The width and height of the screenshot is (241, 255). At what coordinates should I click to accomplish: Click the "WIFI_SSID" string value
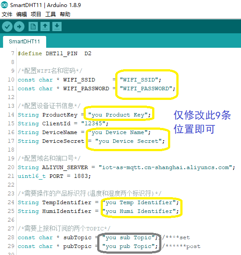click(x=139, y=80)
